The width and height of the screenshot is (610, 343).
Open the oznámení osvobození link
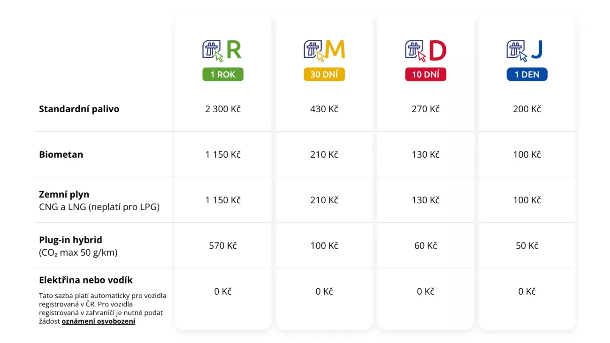click(x=99, y=321)
